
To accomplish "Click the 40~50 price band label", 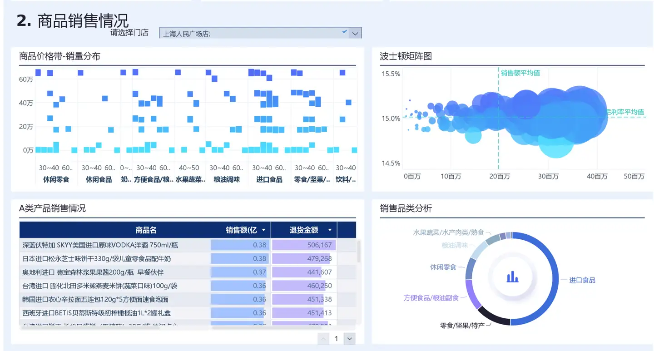I will [189, 168].
